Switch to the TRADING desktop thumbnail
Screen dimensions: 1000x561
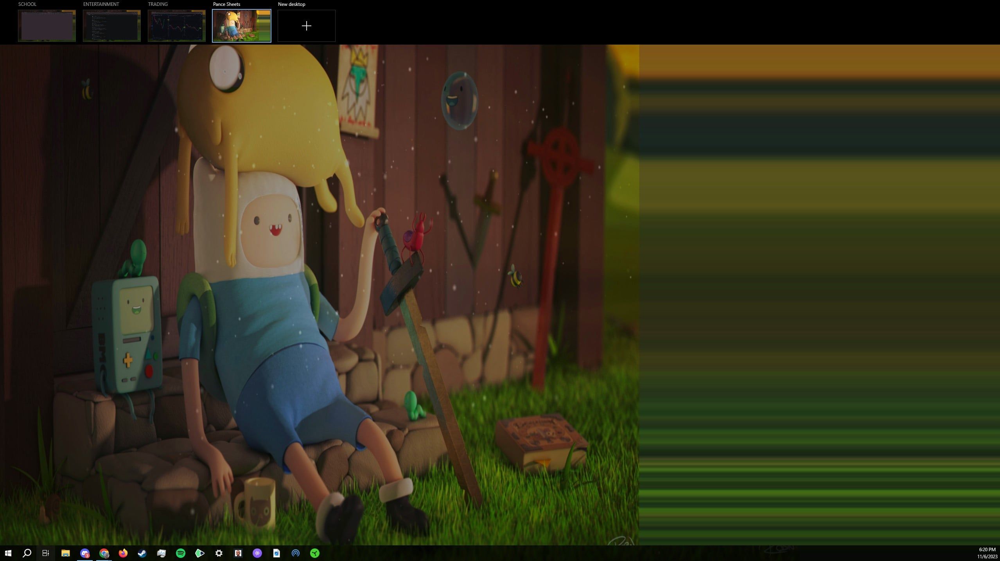(x=177, y=26)
